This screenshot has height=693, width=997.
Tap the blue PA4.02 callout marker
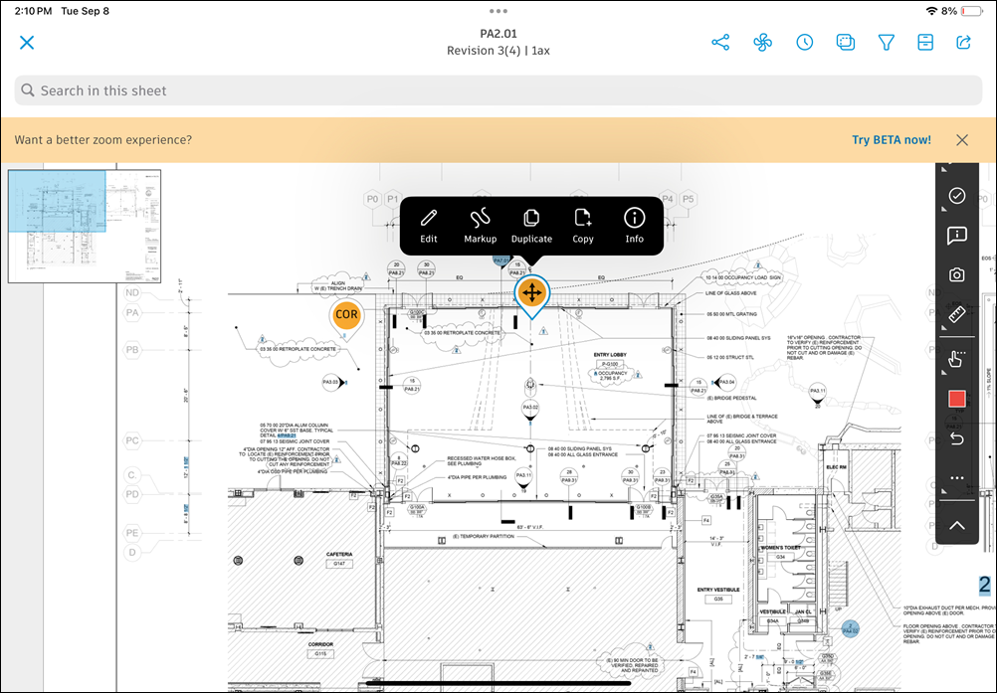coord(850,628)
